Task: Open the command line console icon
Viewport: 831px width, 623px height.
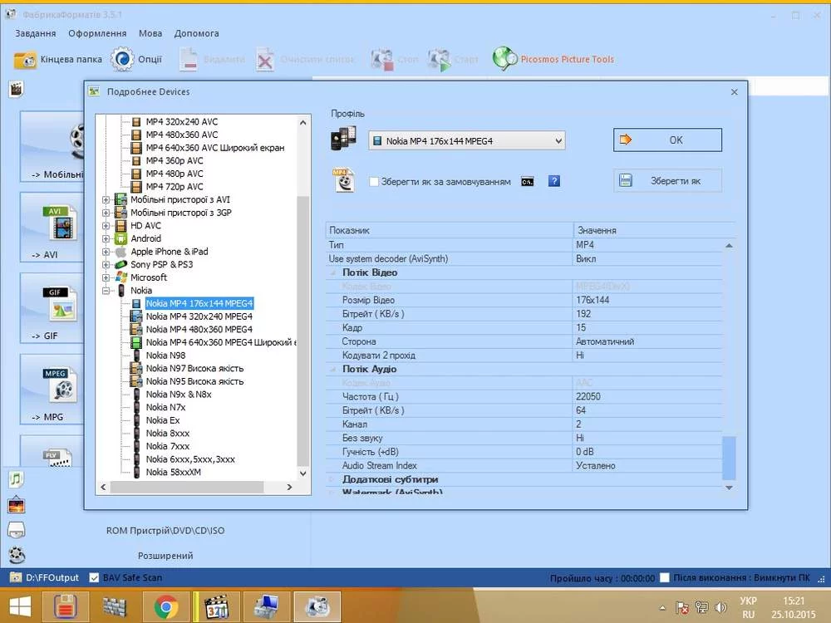Action: 527,181
